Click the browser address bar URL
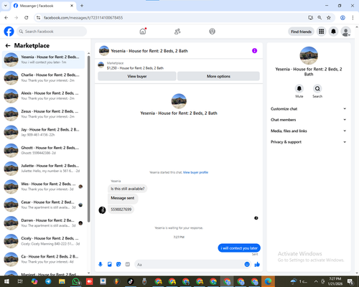 pos(83,18)
